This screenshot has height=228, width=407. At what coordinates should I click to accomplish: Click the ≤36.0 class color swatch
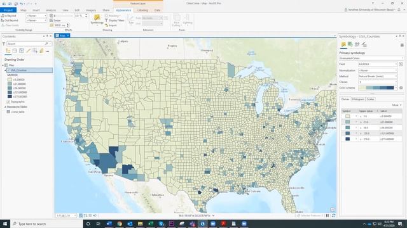[x=348, y=128]
